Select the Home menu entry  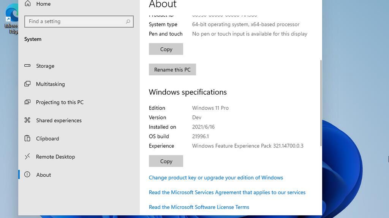click(43, 4)
